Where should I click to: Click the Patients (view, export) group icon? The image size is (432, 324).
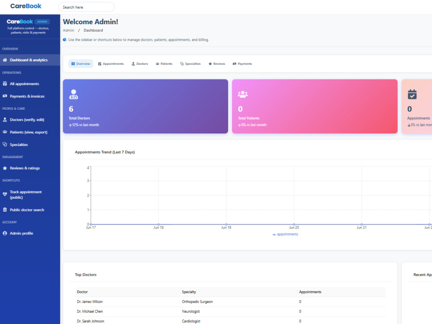[x=5, y=132]
